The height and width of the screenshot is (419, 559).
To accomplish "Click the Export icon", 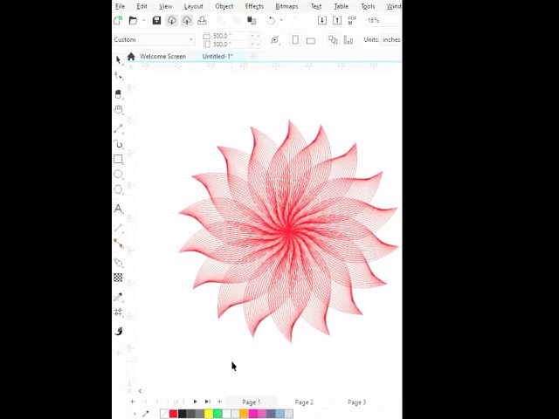I will point(337,20).
